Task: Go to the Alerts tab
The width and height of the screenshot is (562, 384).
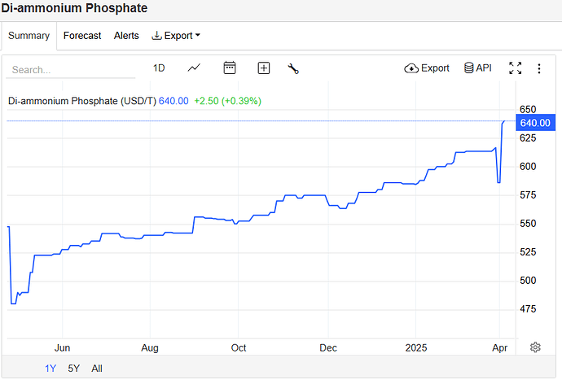Action: click(126, 36)
